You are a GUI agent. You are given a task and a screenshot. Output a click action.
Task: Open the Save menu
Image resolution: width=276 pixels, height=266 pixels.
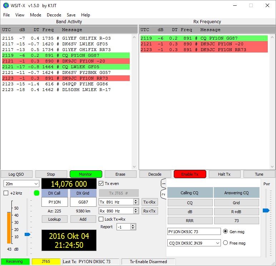tap(71, 15)
